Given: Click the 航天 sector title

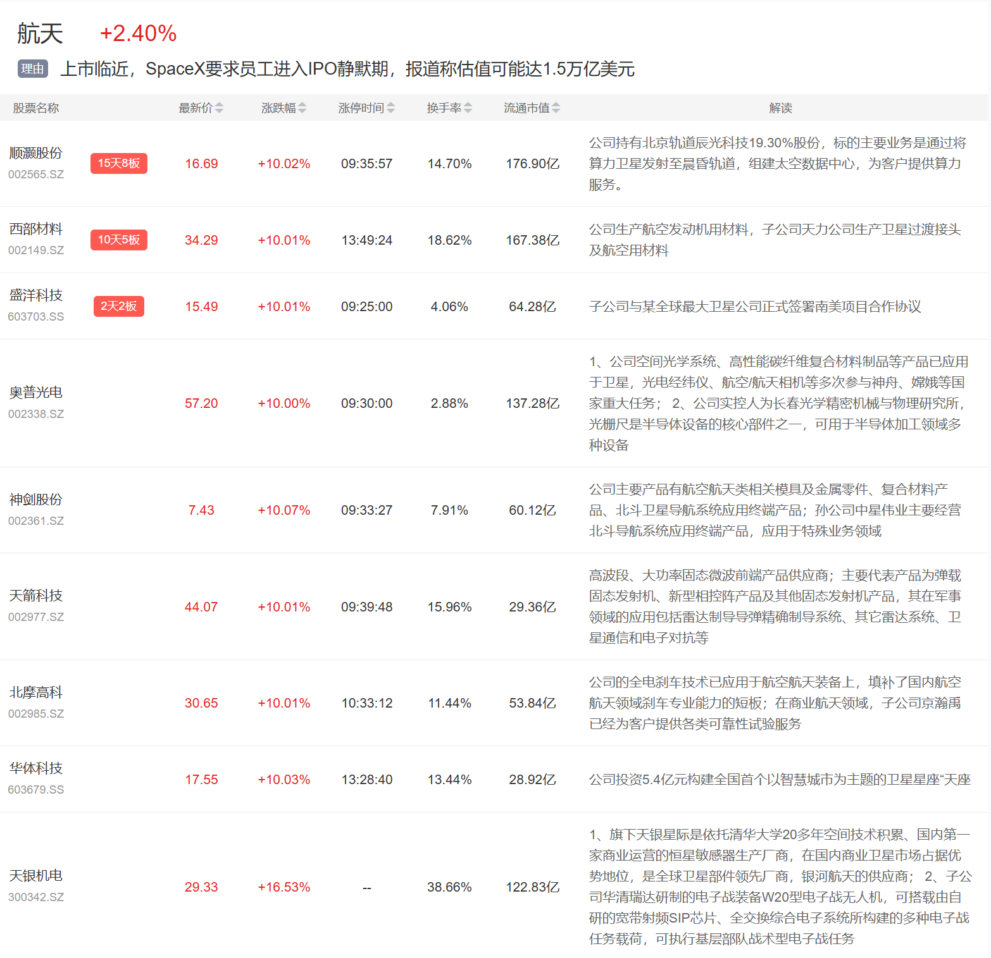Looking at the screenshot, I should click(40, 34).
